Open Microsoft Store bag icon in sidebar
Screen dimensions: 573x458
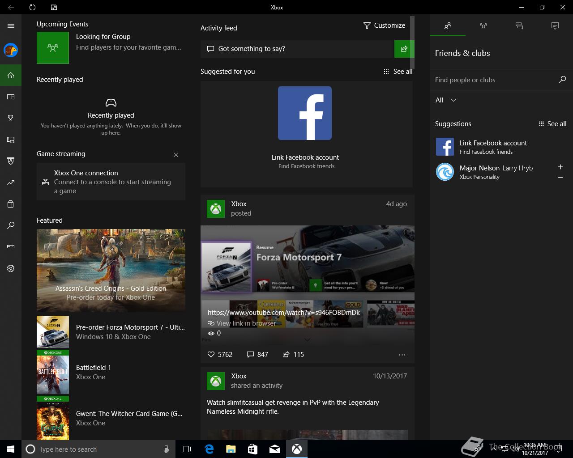click(x=11, y=204)
